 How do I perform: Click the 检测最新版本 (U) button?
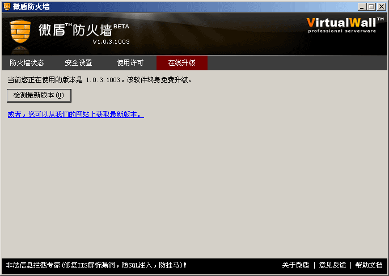pyautogui.click(x=39, y=95)
